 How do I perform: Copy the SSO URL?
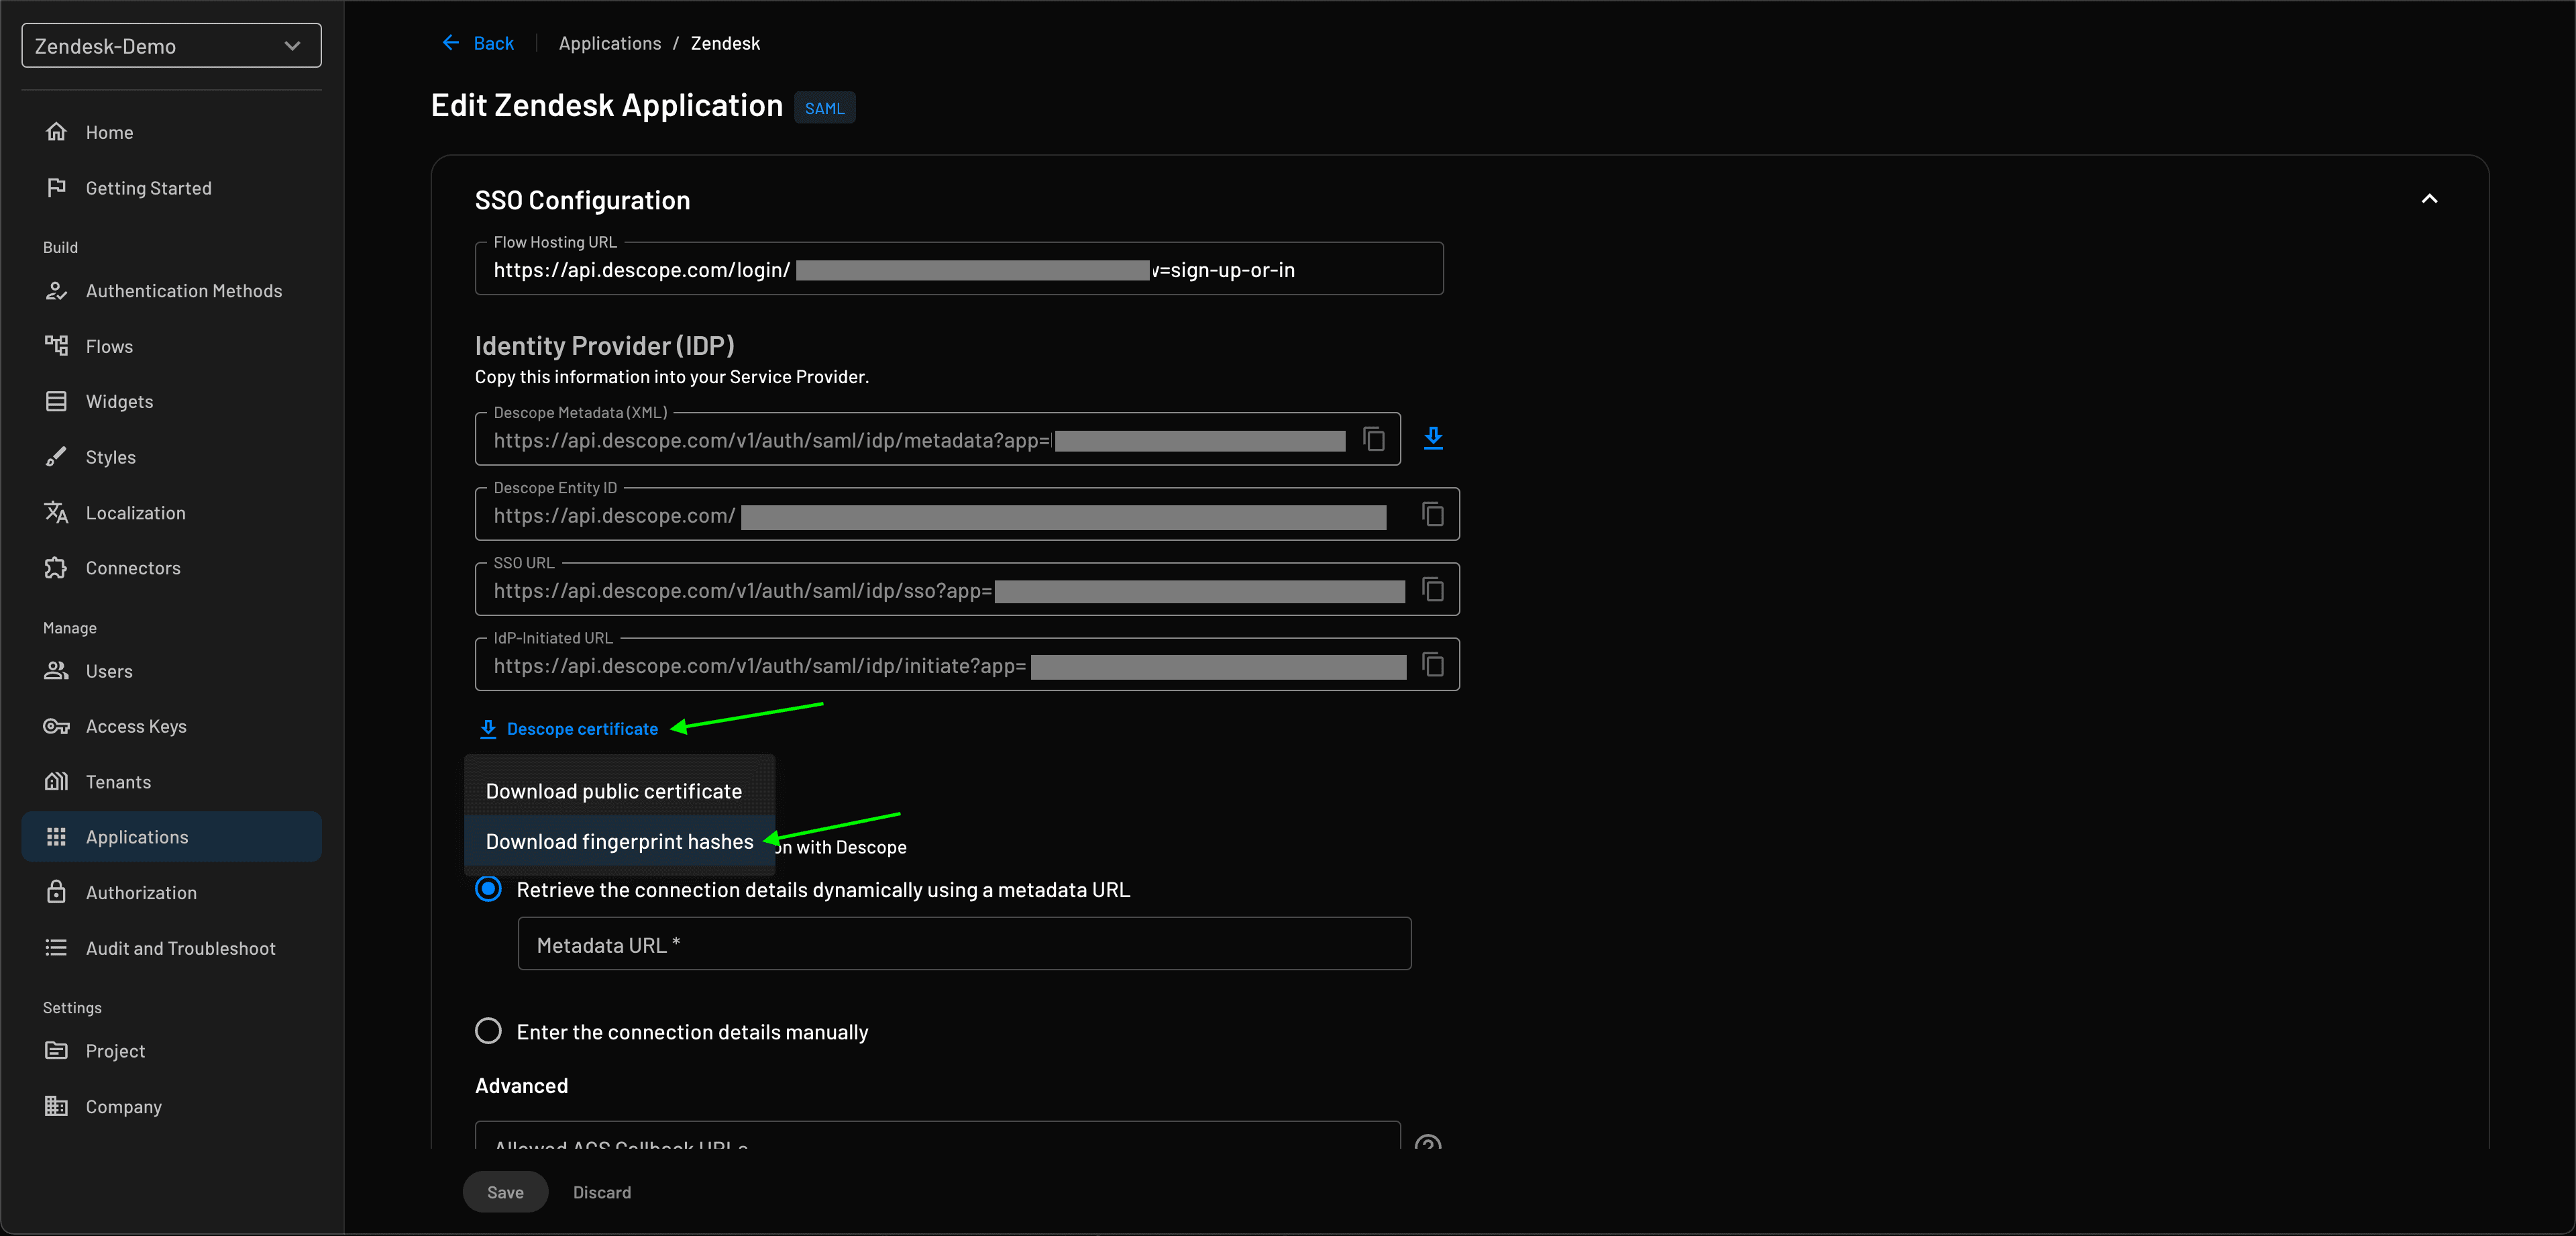[1433, 590]
